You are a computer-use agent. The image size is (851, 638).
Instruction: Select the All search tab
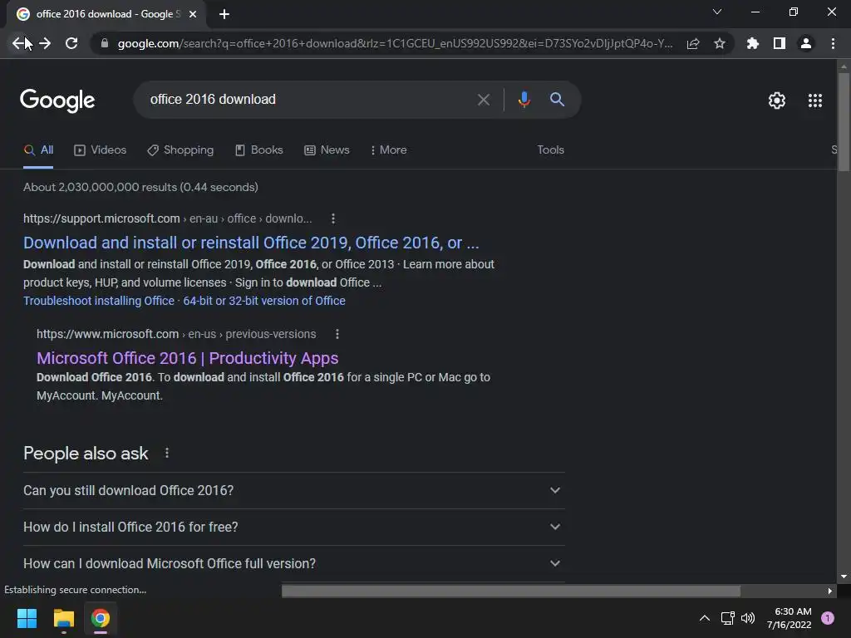[38, 150]
